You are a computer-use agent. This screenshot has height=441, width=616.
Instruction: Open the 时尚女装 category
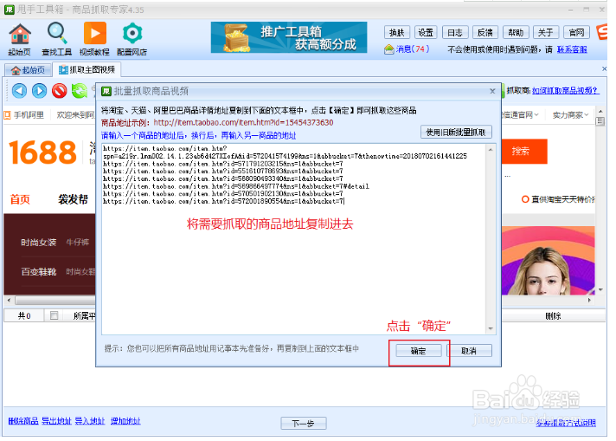(38, 243)
